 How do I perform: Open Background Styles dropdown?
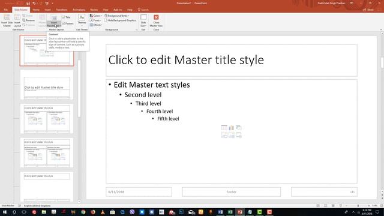[x=117, y=16]
